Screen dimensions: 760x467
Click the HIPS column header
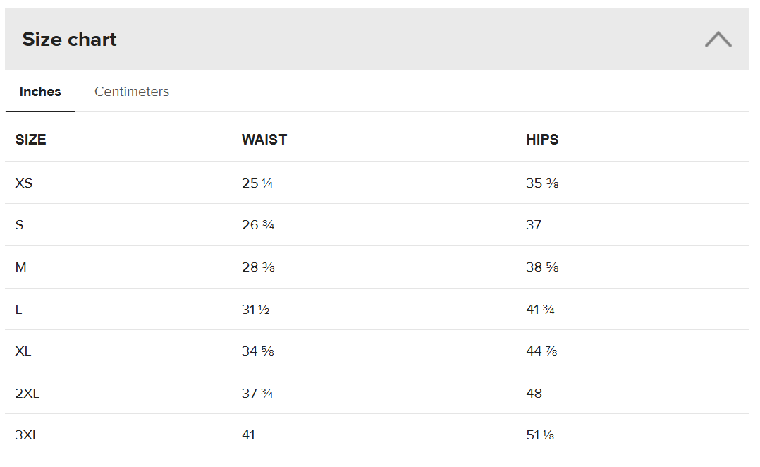[542, 140]
